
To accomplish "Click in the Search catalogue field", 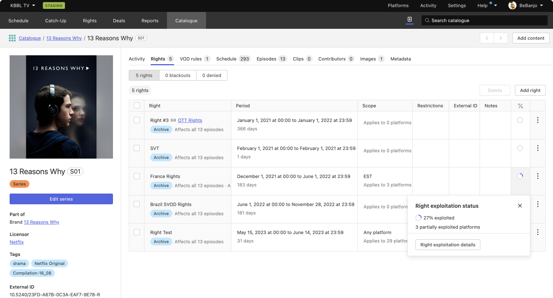I will pyautogui.click(x=484, y=20).
